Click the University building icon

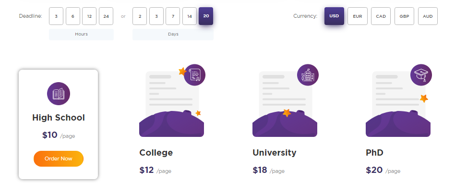tap(308, 75)
